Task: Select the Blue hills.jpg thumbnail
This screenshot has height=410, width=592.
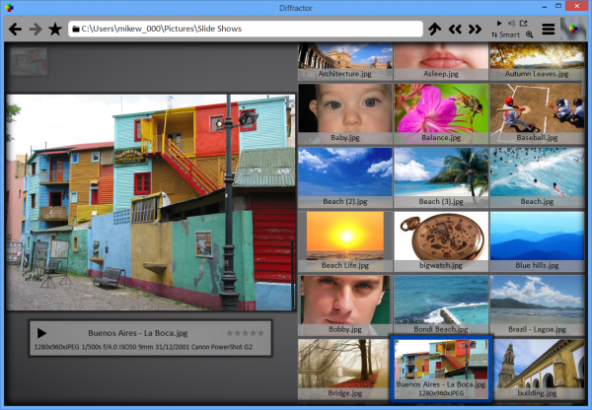Action: pyautogui.click(x=537, y=241)
